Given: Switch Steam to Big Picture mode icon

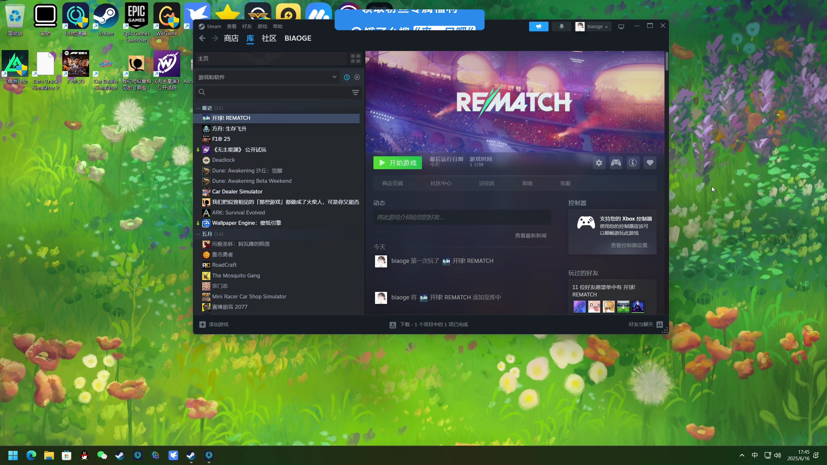Looking at the screenshot, I should pyautogui.click(x=621, y=27).
